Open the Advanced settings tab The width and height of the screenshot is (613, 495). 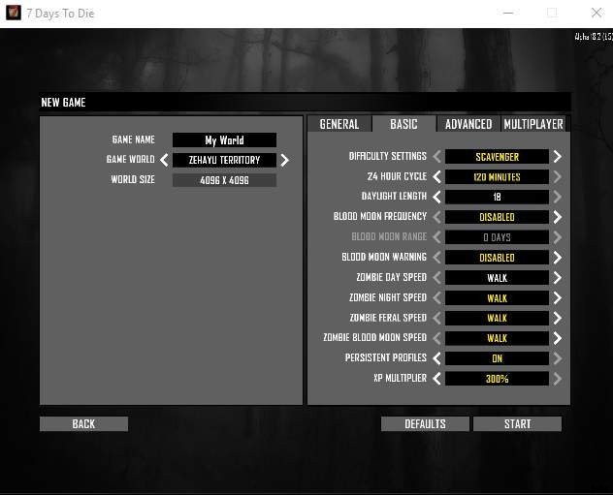coord(468,124)
